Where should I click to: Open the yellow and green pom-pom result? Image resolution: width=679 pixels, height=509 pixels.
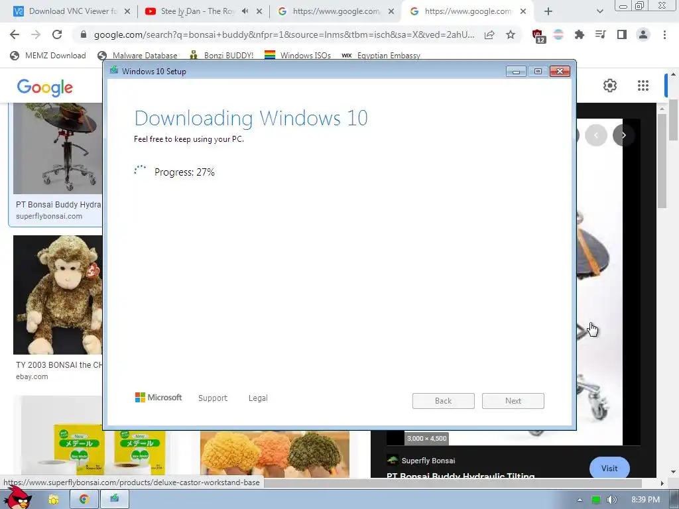point(275,453)
